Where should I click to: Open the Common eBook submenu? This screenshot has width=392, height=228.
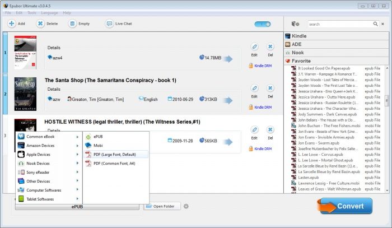click(x=49, y=137)
